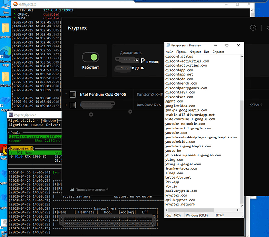Image resolution: width=269 pixels, height=237 pixels.
Task: Open Полная статистика link in Kryptex
Action: click(x=89, y=190)
